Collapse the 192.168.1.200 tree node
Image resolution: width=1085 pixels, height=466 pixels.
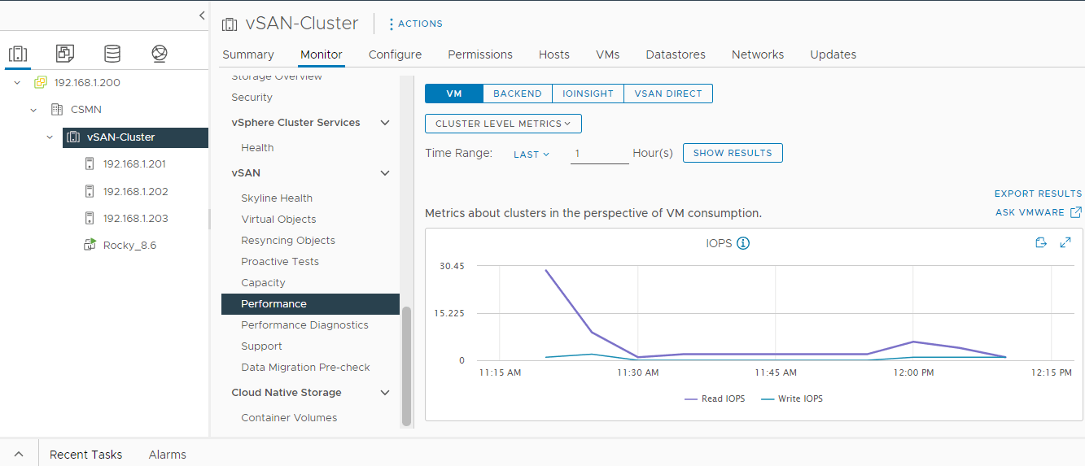point(17,83)
